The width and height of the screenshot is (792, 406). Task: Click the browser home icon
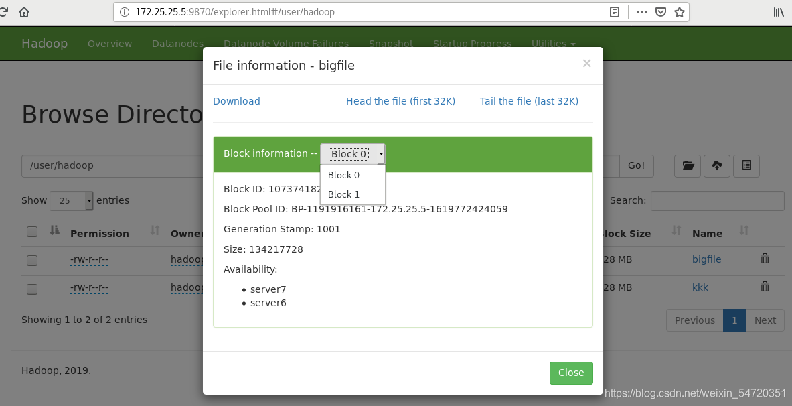(x=23, y=12)
